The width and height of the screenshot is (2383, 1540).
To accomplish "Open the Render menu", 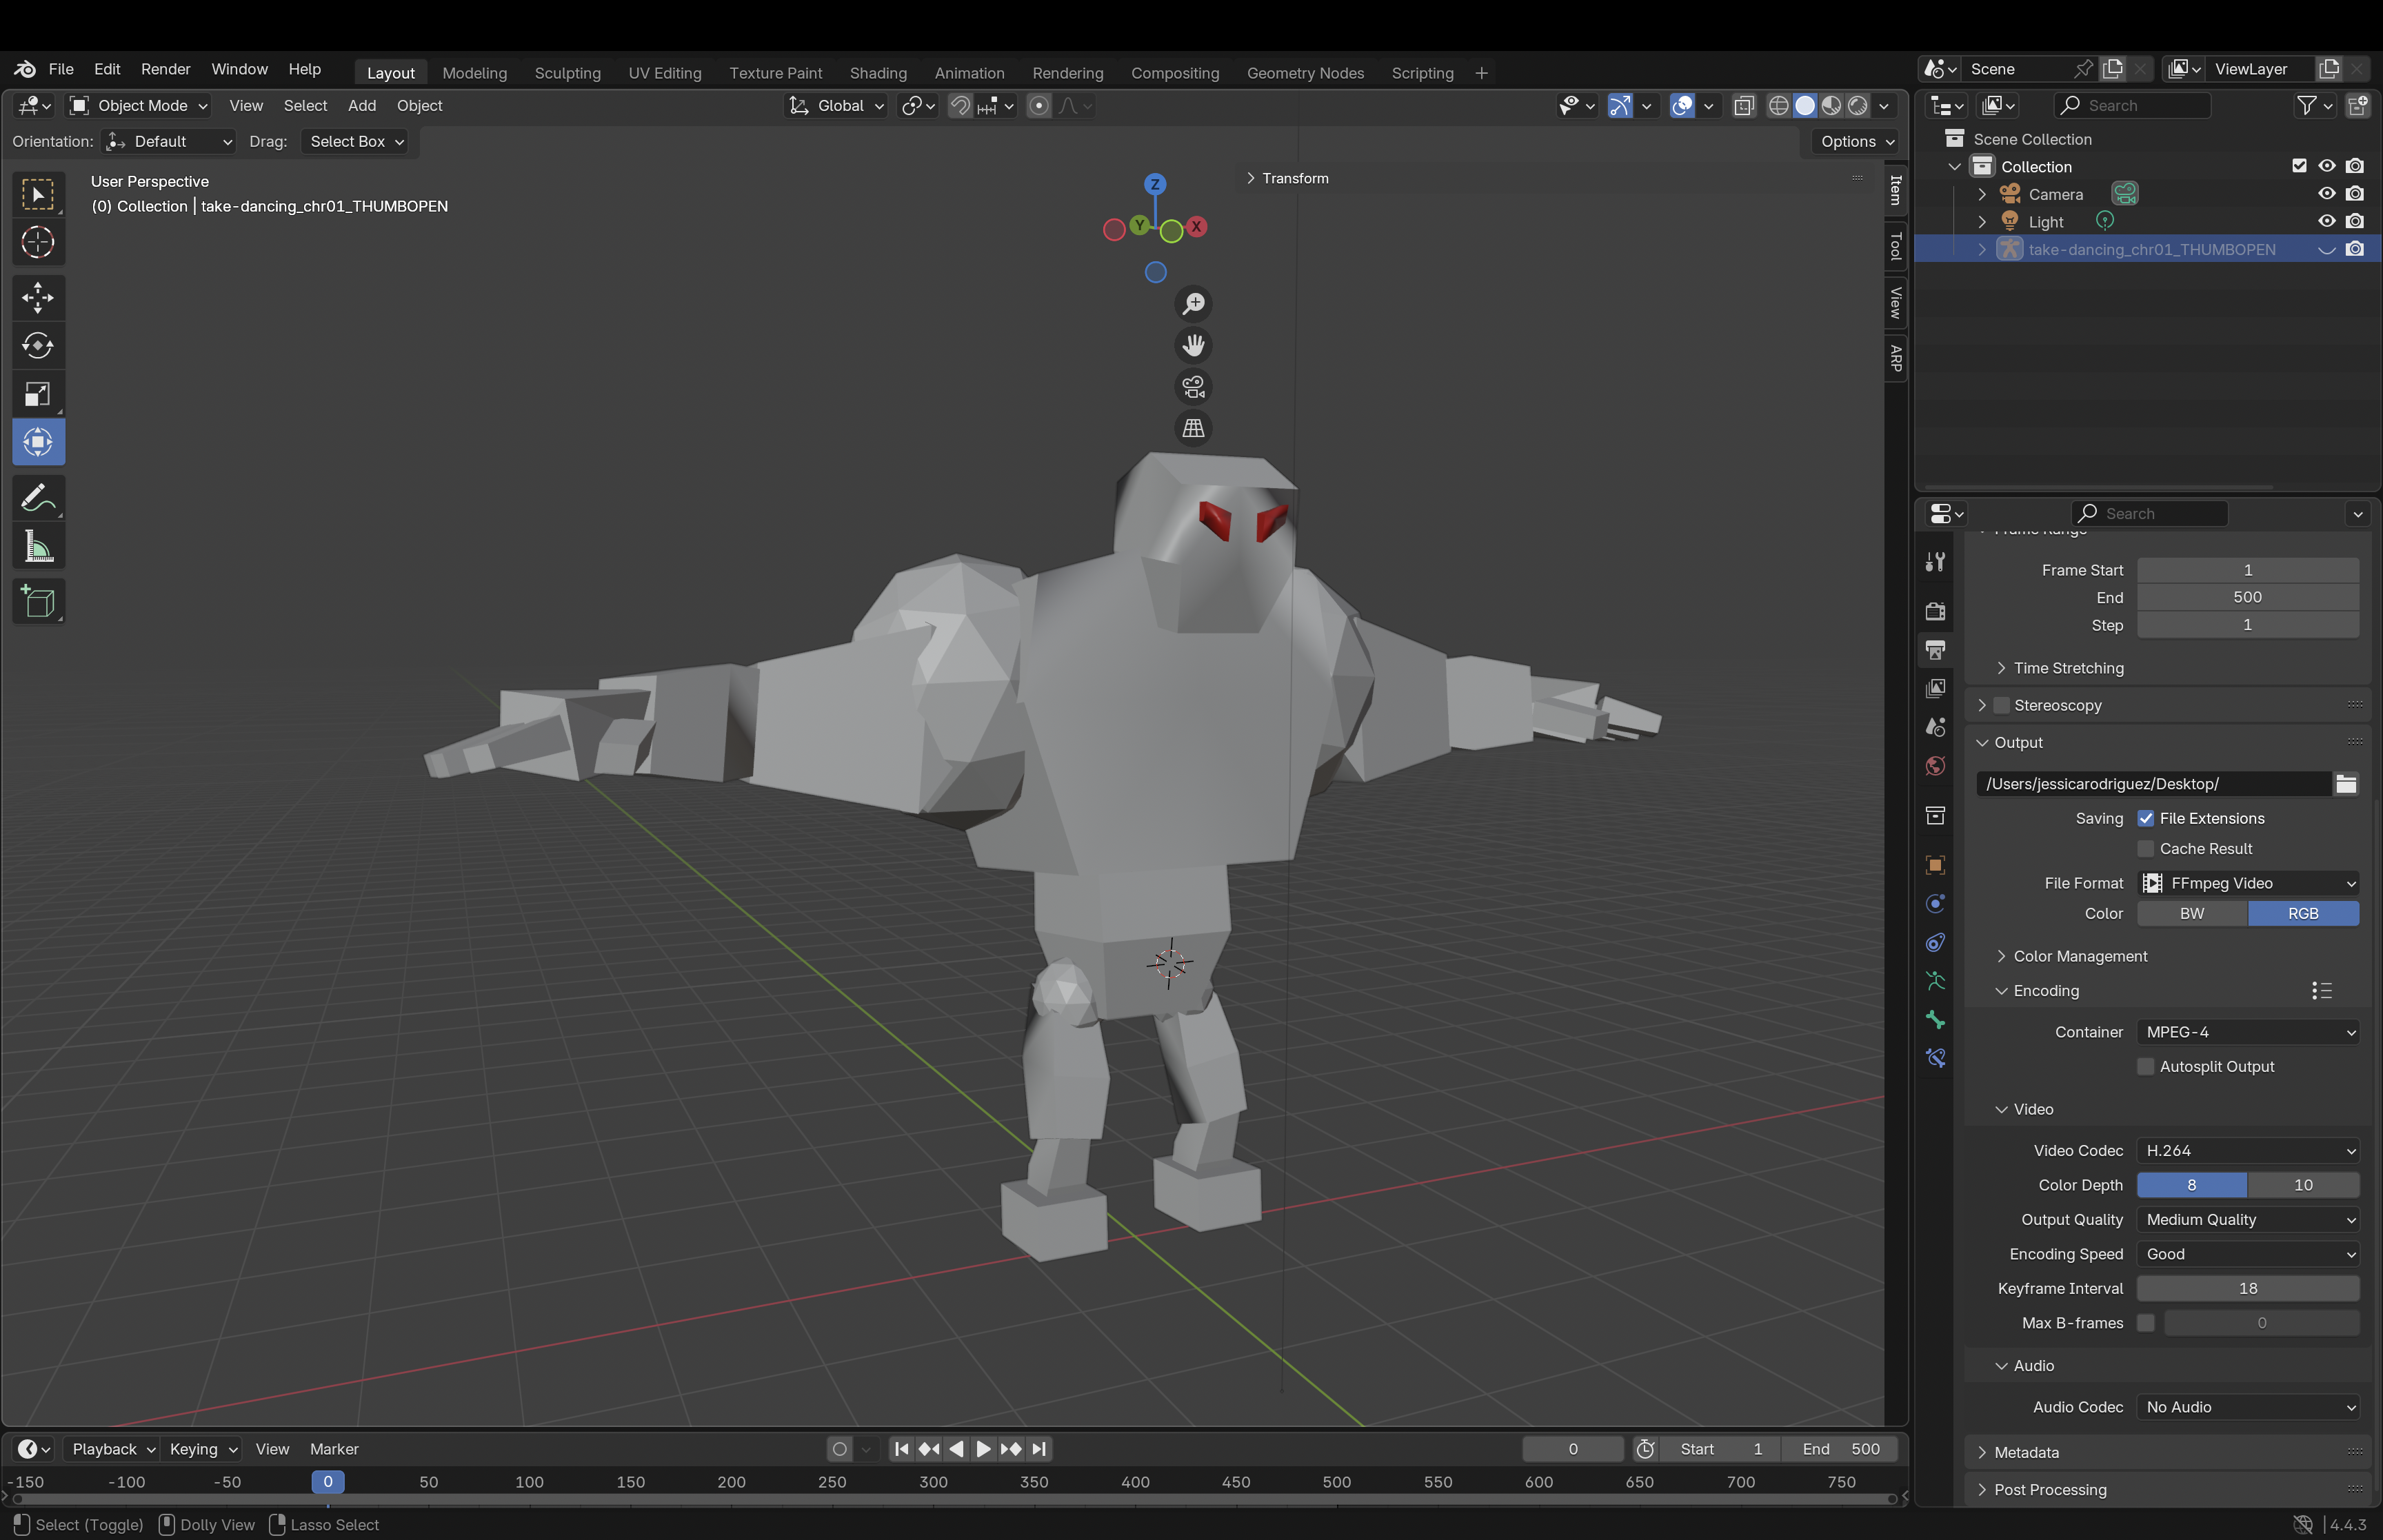I will pos(165,69).
